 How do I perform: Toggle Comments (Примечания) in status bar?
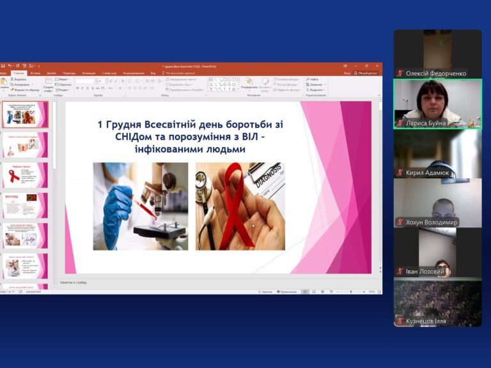(287, 291)
